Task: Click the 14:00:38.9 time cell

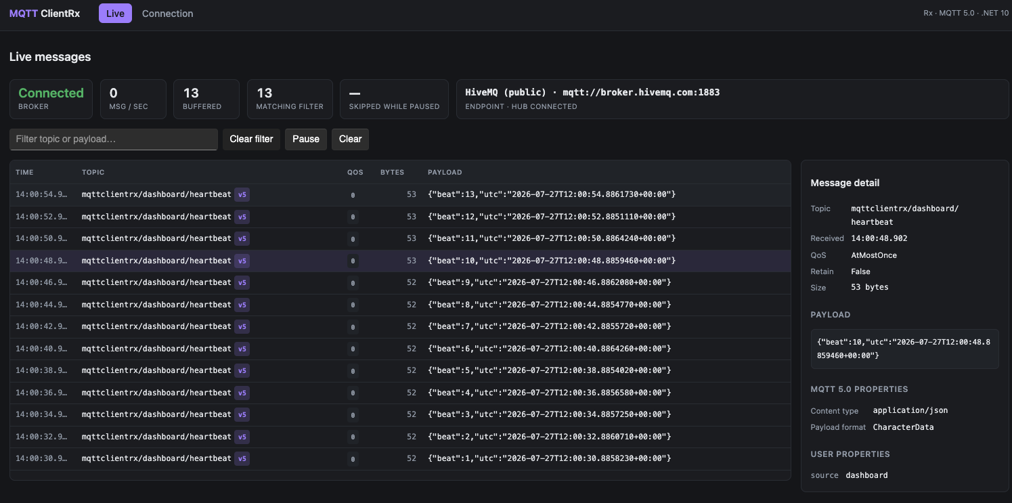Action: [41, 370]
